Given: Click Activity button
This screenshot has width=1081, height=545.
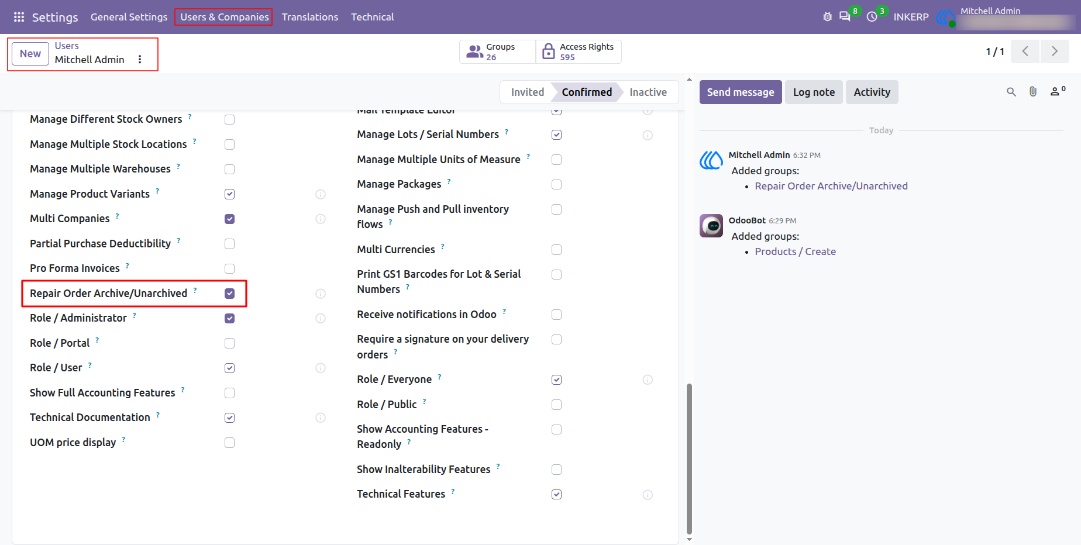Looking at the screenshot, I should 872,92.
